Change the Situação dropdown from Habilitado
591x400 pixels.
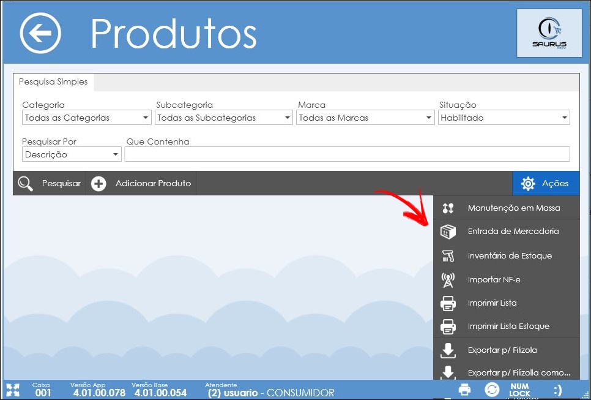(x=504, y=118)
